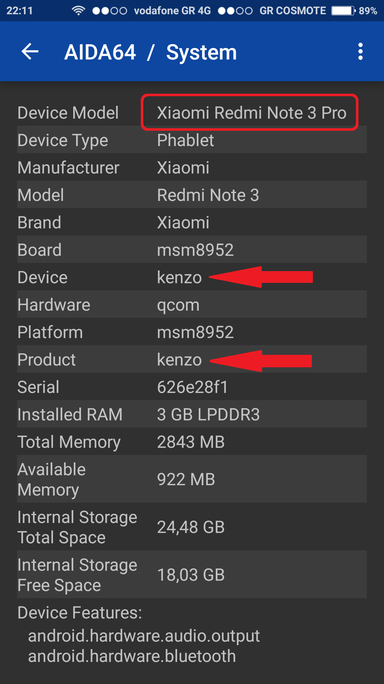Tap Internal Storage Free Space row
This screenshot has width=384, height=684.
click(x=192, y=575)
